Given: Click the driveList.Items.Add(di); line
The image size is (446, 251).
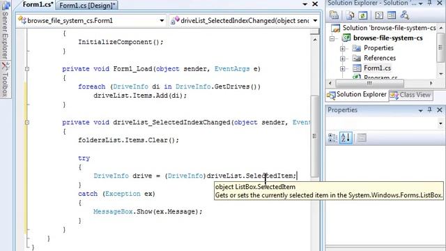Looking at the screenshot, I should coord(140,96).
